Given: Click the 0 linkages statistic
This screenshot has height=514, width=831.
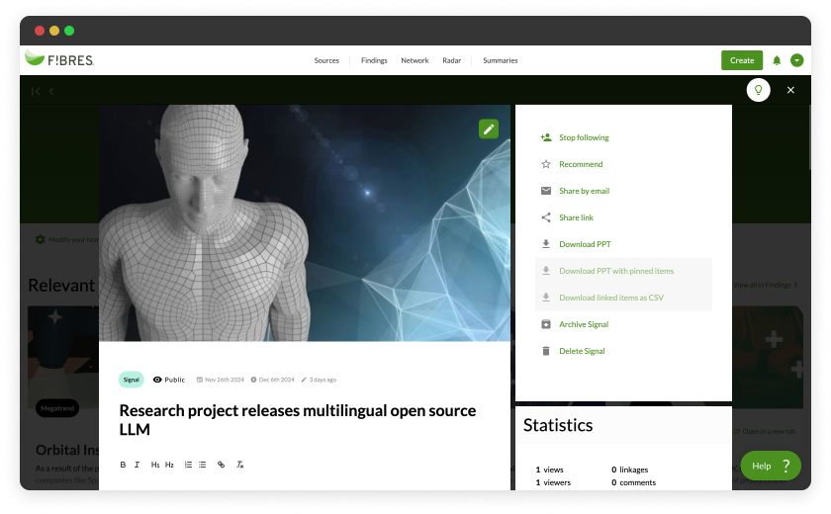Looking at the screenshot, I should tap(629, 471).
